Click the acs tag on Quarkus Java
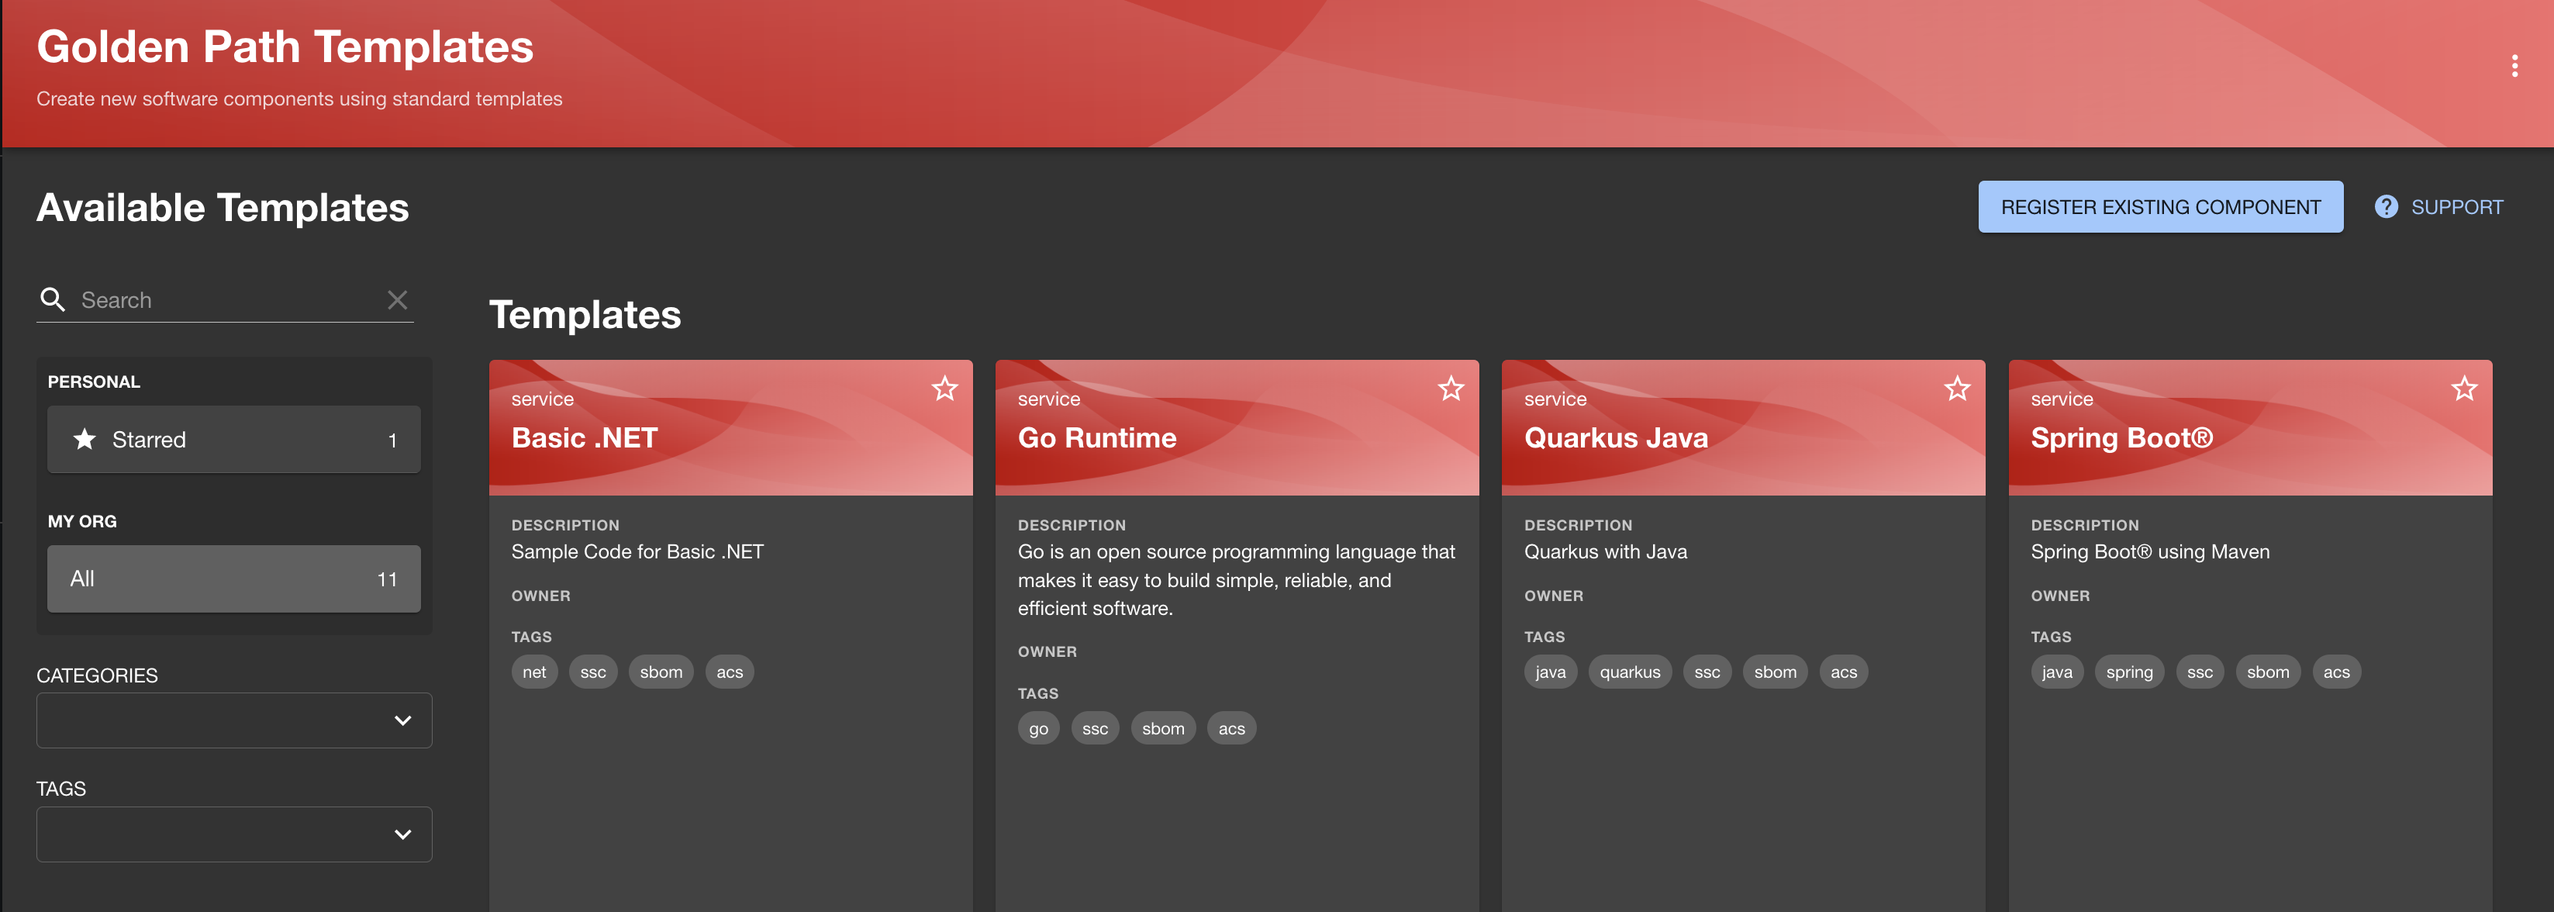The image size is (2554, 912). [x=1844, y=672]
